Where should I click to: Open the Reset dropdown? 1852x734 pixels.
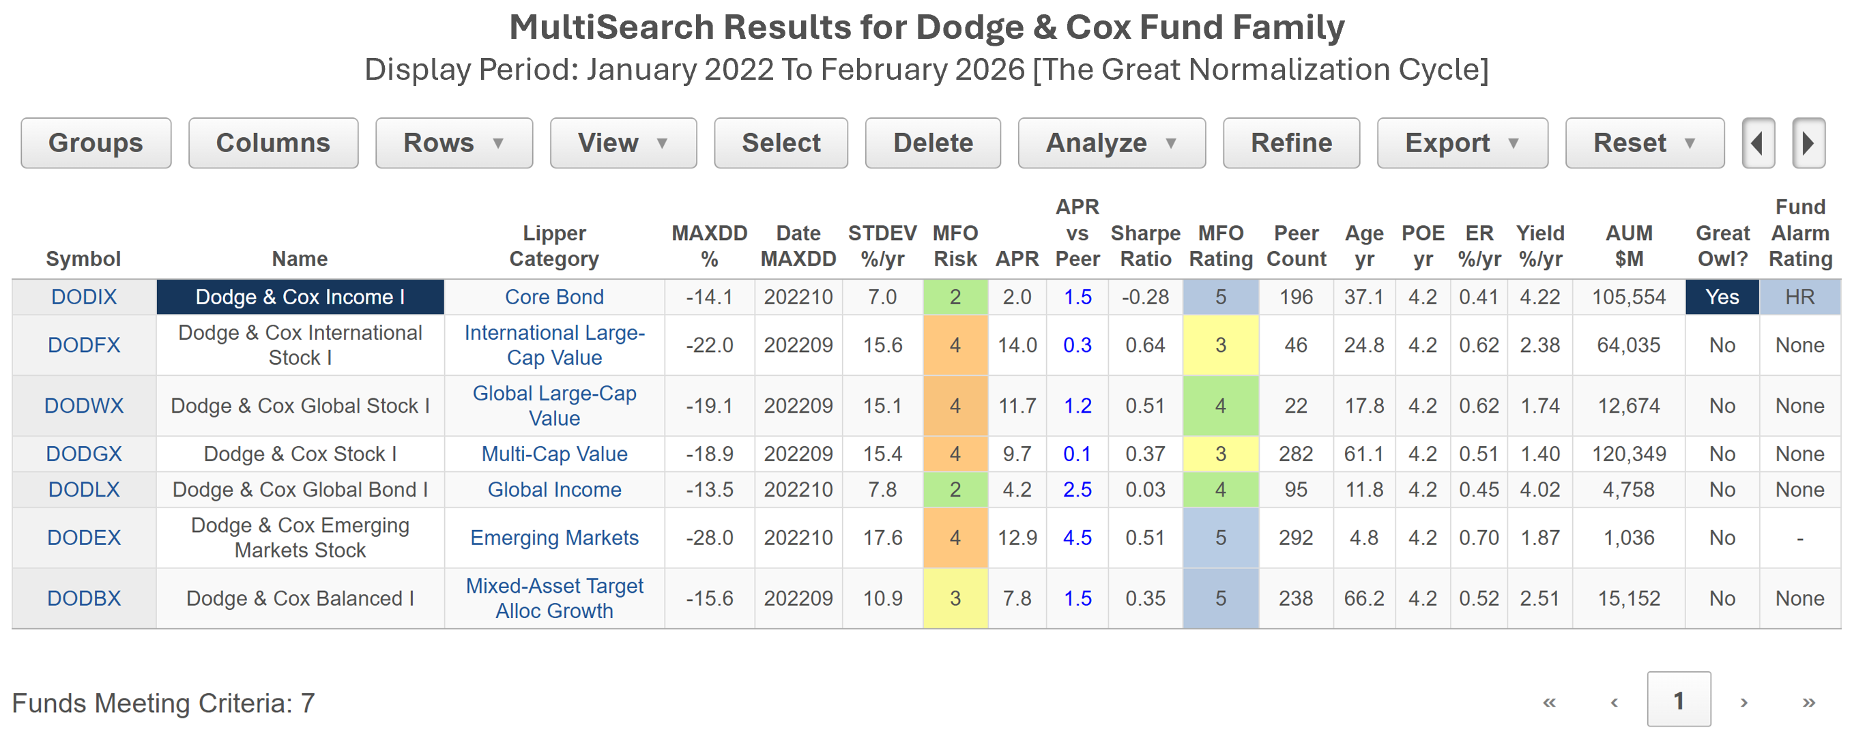[x=1645, y=143]
